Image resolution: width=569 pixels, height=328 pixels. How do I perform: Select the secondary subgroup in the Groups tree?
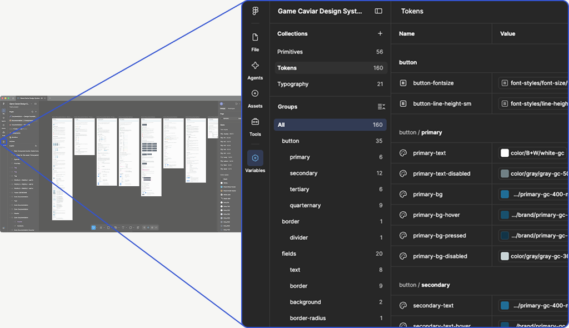pyautogui.click(x=330, y=173)
